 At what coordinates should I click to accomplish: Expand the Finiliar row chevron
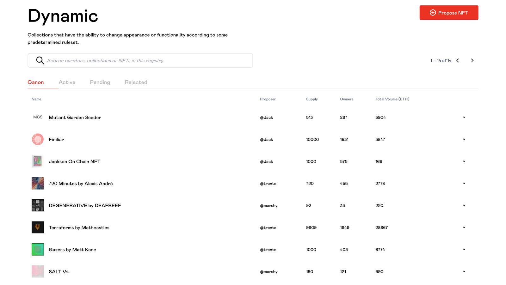tap(464, 139)
